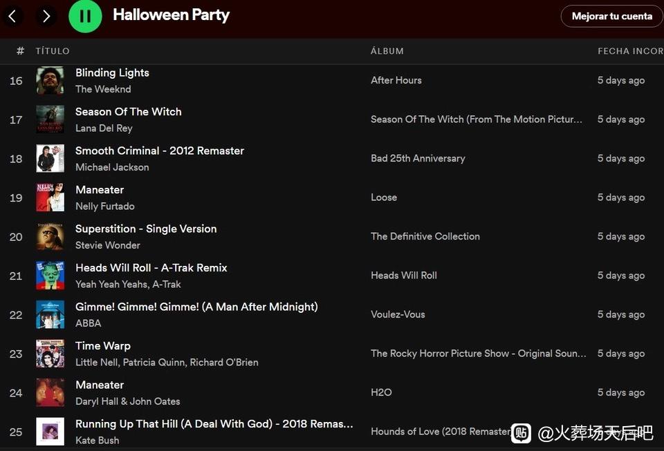
Task: Open artist Little Nell
Action: pos(97,362)
